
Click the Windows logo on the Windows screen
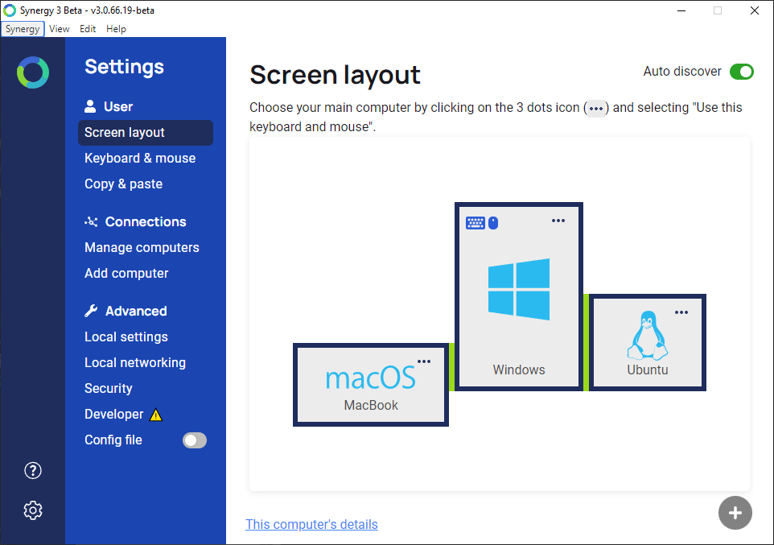point(519,289)
